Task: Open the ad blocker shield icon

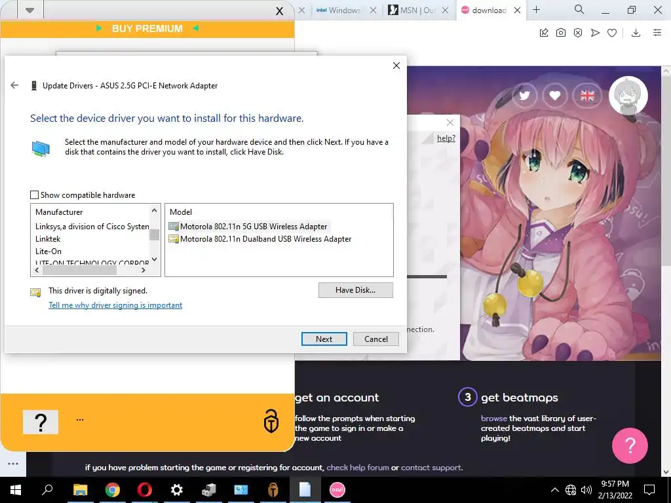Action: tap(578, 33)
